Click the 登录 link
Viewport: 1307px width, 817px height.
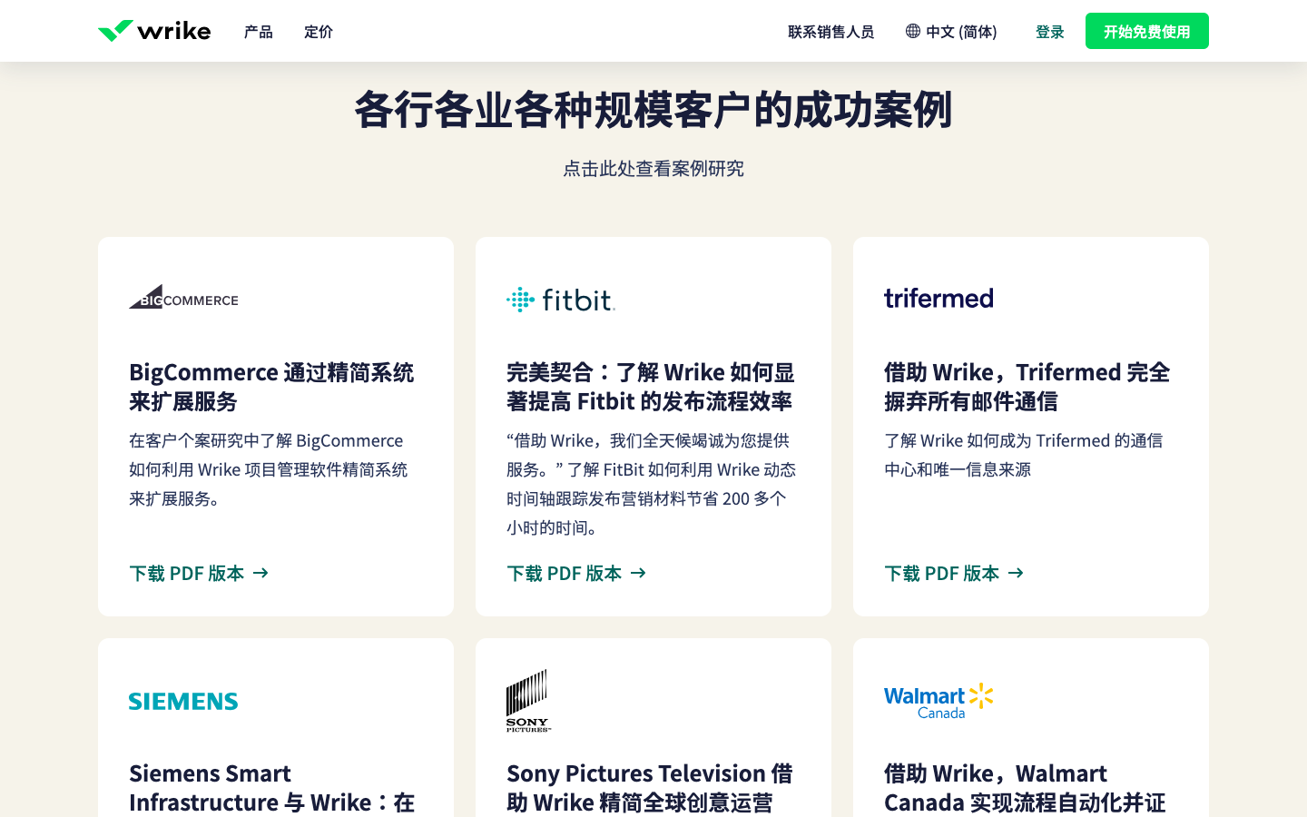click(x=1049, y=32)
